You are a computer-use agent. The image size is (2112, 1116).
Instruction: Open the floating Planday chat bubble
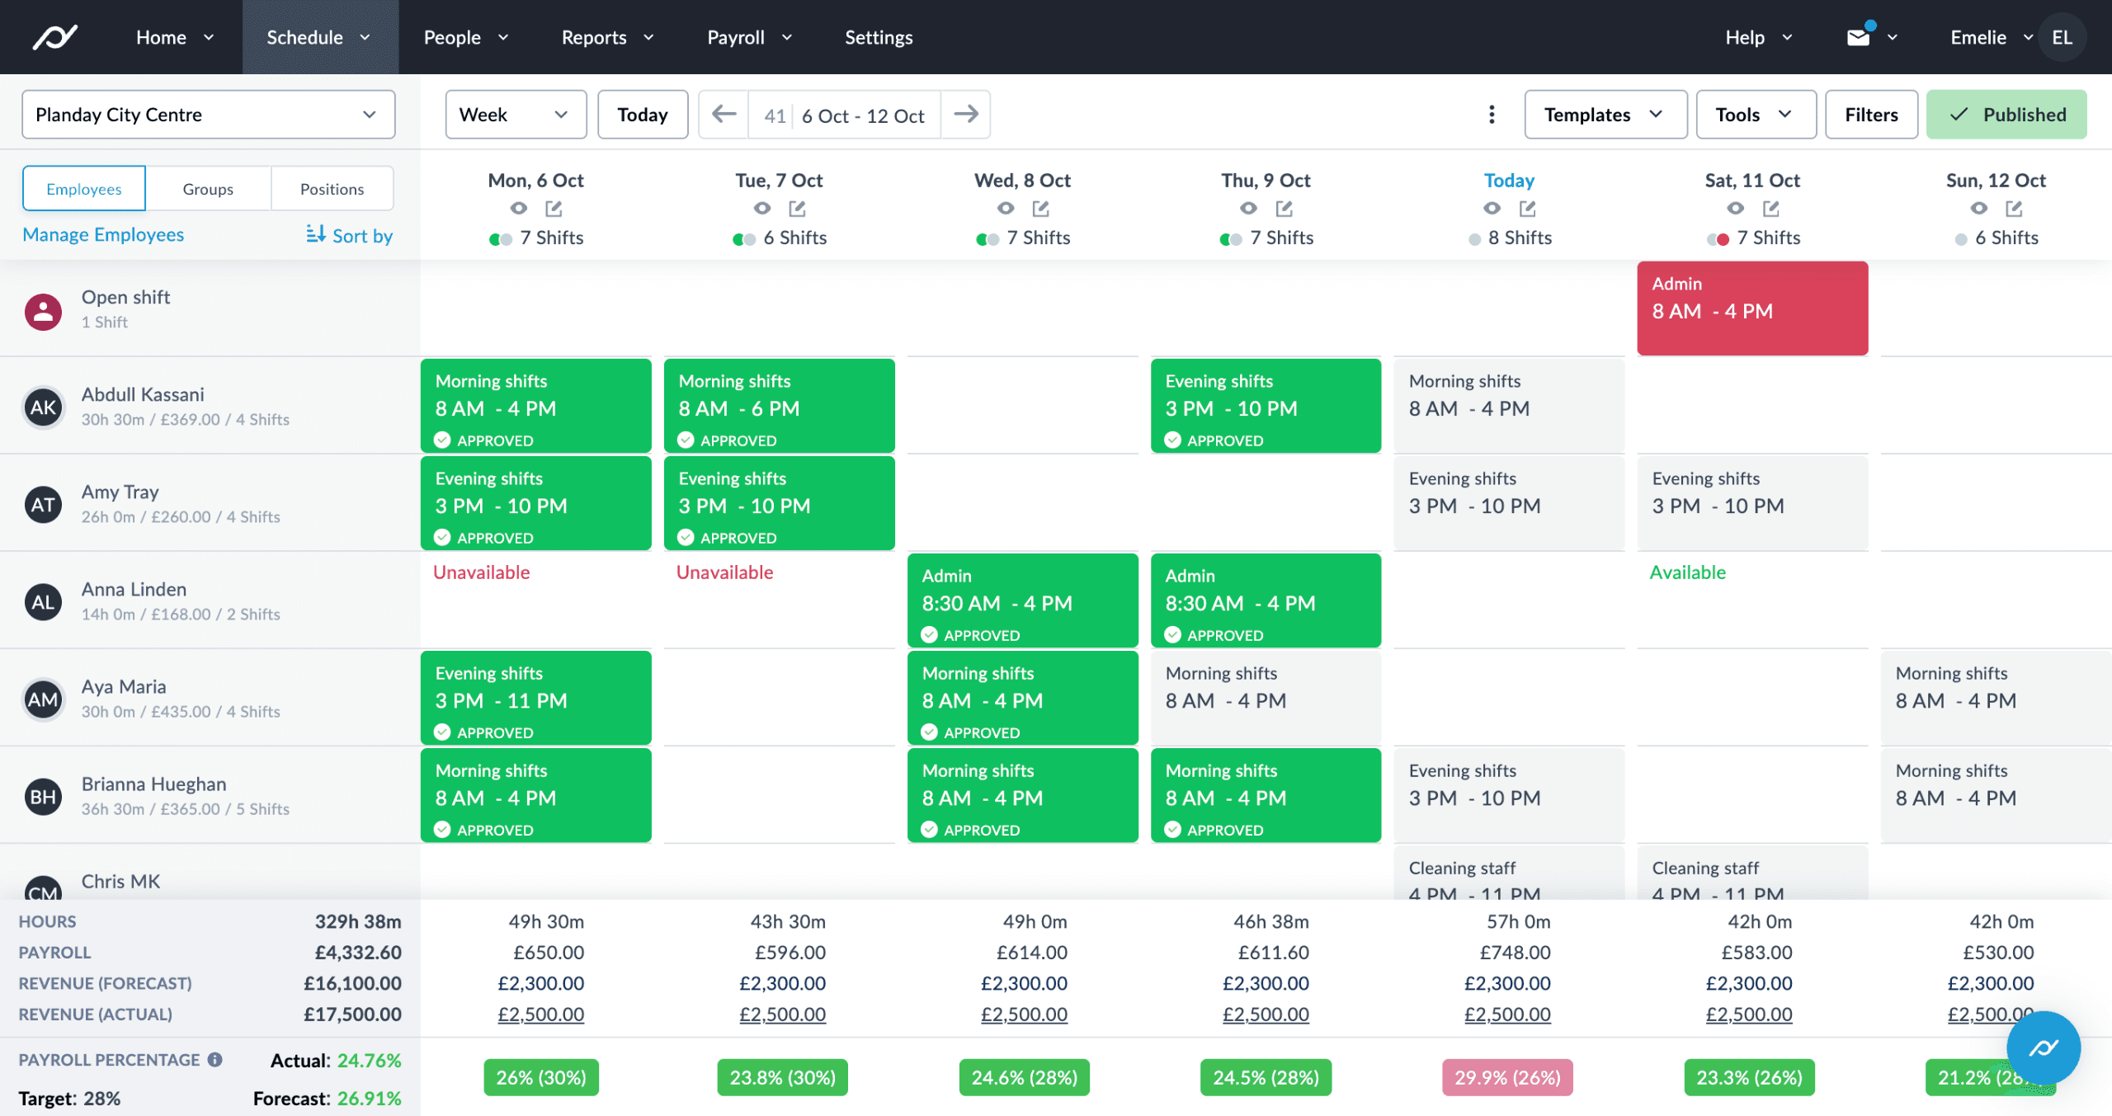click(x=2044, y=1048)
